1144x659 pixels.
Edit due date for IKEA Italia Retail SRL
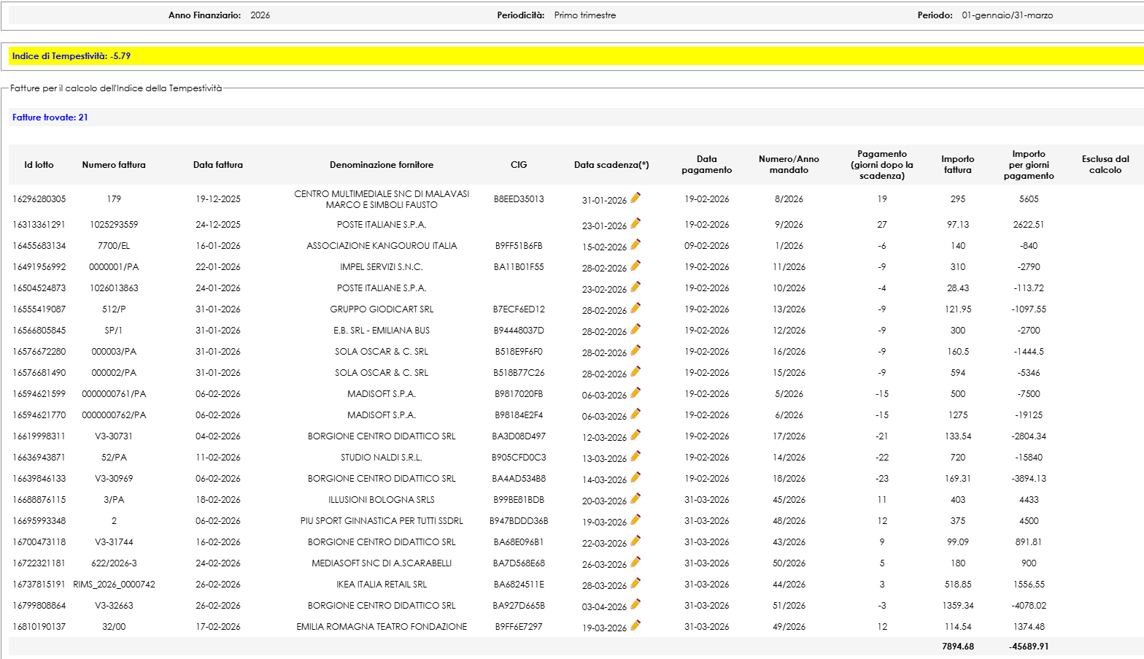click(635, 583)
